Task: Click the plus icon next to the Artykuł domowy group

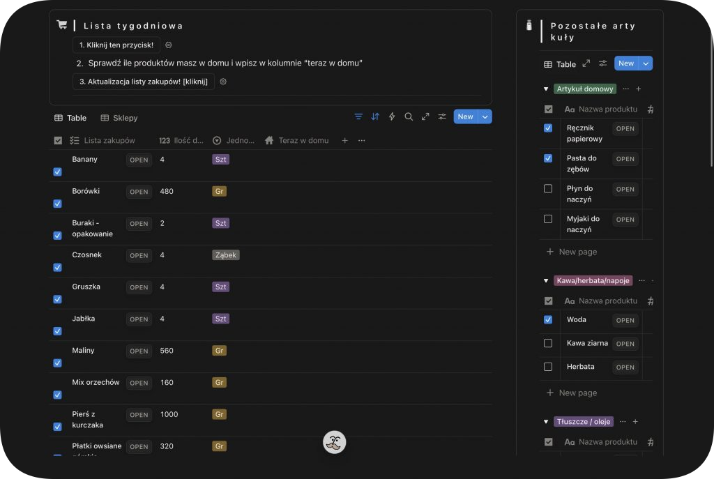Action: pos(638,89)
